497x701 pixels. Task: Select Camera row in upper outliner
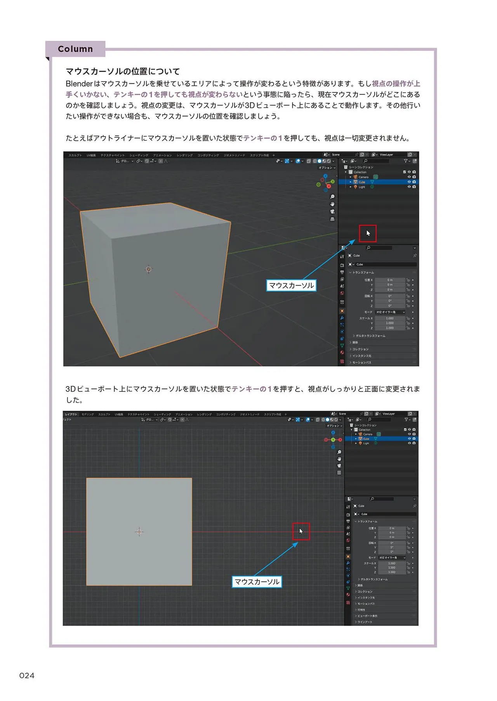pyautogui.click(x=379, y=177)
